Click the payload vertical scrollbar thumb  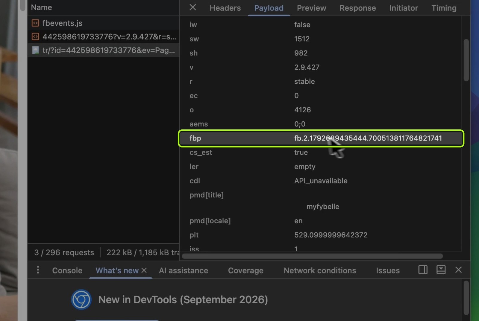click(466, 60)
